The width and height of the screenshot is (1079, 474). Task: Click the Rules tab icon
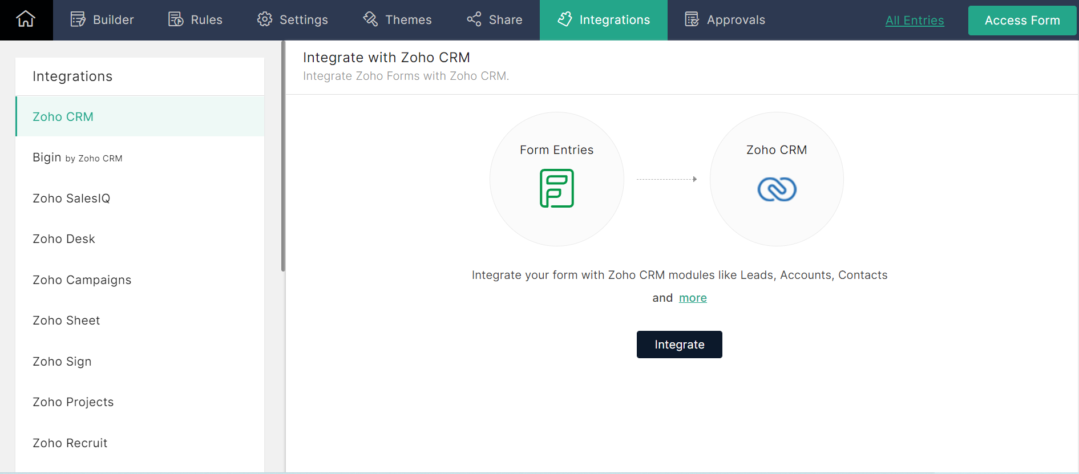tap(176, 19)
